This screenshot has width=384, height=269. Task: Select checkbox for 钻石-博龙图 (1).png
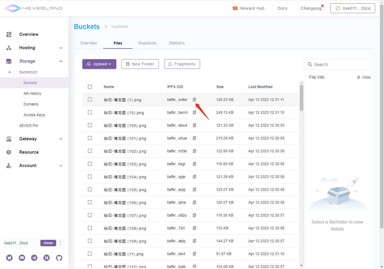point(90,100)
